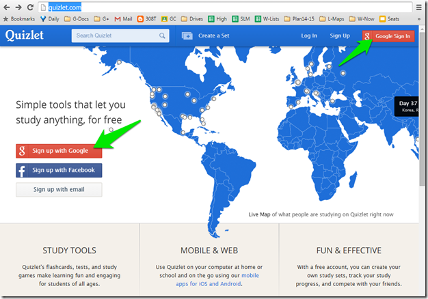Click the Create a Set icon
428x299 pixels.
pyautogui.click(x=187, y=35)
